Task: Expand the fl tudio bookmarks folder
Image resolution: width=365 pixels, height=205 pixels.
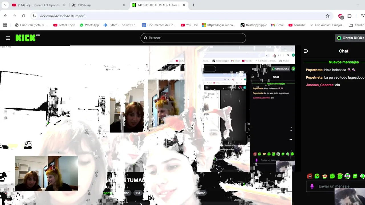Action: [x=356, y=25]
